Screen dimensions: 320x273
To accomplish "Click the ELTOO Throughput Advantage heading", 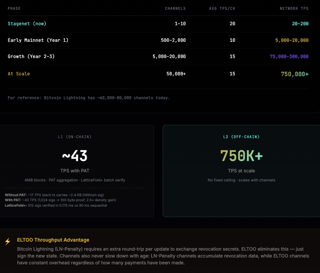I will pos(53,240).
